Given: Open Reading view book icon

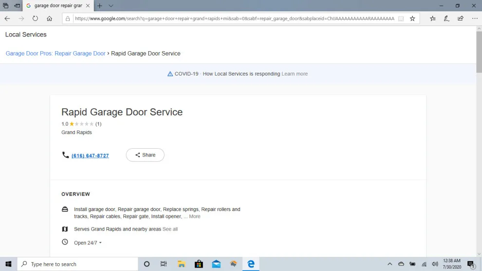Looking at the screenshot, I should [401, 19].
